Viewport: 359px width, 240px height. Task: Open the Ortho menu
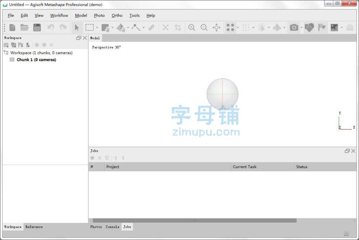[x=117, y=15]
